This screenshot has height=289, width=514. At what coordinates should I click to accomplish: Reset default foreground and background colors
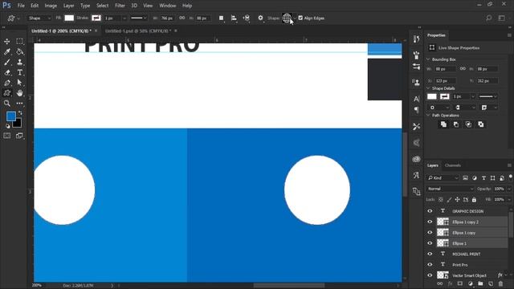point(7,126)
